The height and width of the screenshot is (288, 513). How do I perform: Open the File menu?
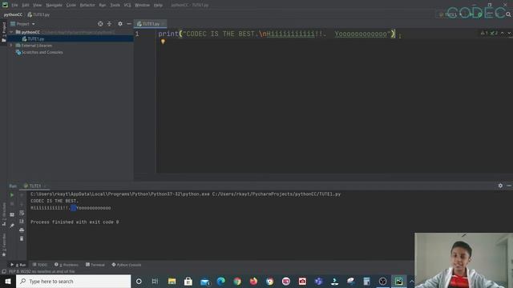tap(14, 6)
